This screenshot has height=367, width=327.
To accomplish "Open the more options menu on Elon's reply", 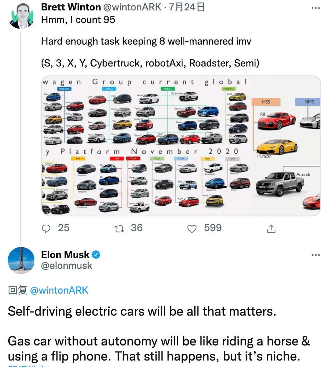I will coord(316,254).
